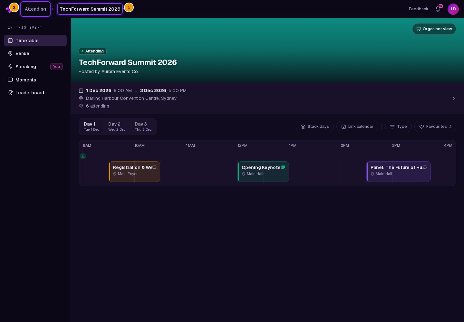The image size is (464, 322).
Task: Click the '12PM' time label
Action: tap(242, 146)
